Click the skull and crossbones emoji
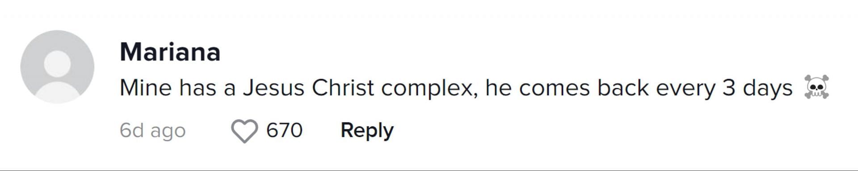This screenshot has height=171, width=858. 816,87
